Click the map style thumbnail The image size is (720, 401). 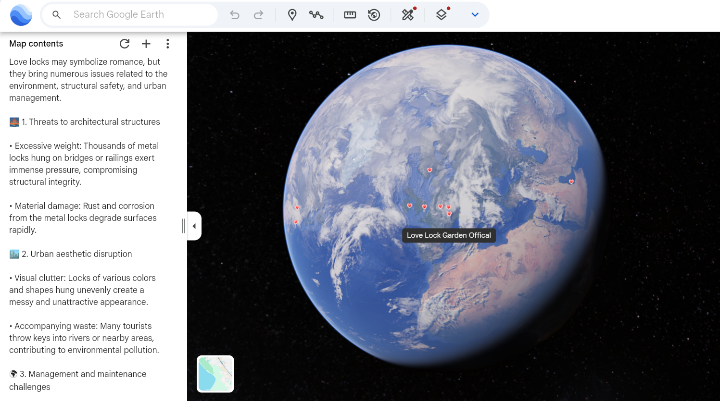[215, 374]
